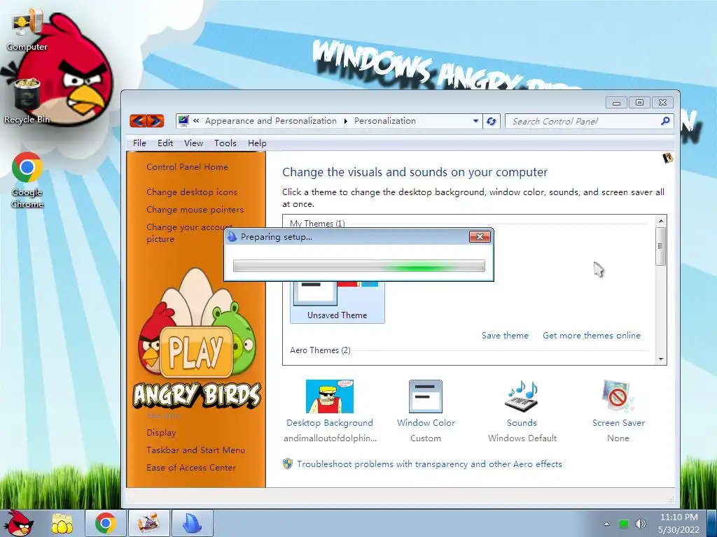Viewport: 717px width, 537px height.
Task: Expand the double chevron breadcrumb overflow
Action: pos(196,120)
